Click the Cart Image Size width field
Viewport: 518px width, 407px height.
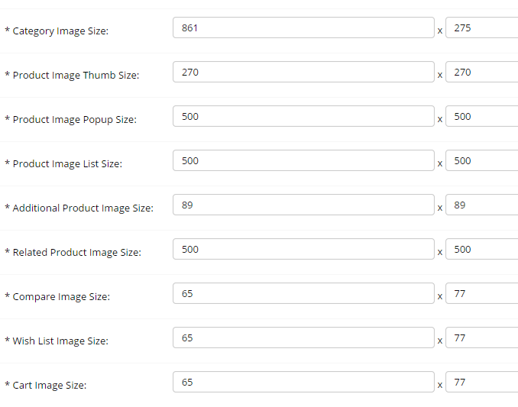pyautogui.click(x=303, y=383)
